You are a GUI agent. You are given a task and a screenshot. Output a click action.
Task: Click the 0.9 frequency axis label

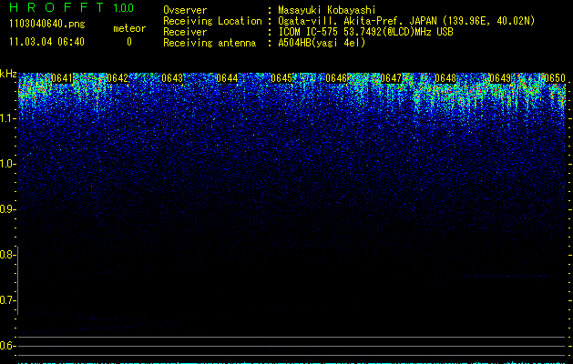pyautogui.click(x=6, y=209)
